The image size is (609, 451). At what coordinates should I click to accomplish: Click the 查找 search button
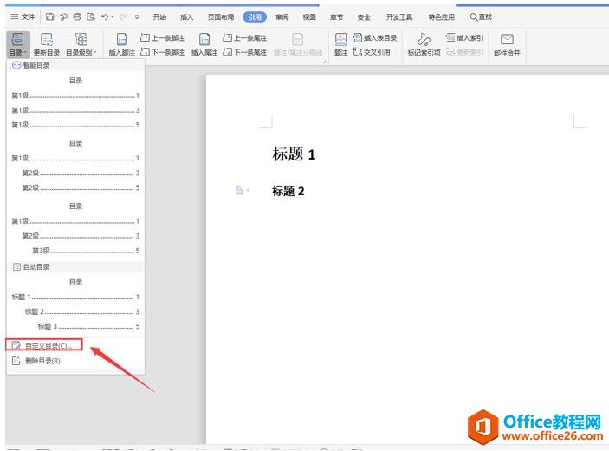[x=481, y=17]
